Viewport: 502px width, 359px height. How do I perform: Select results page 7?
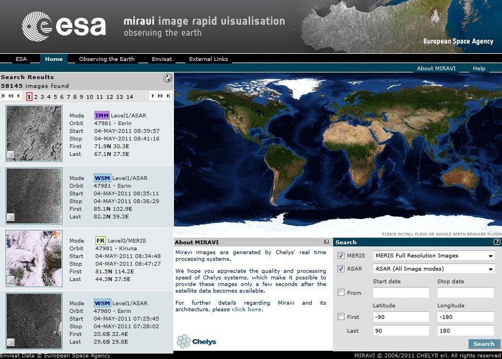(68, 97)
